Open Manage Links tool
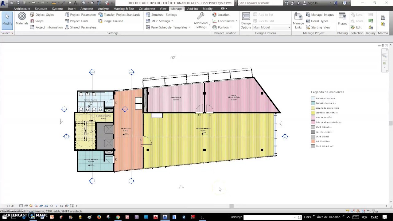The image size is (393, 221). 298,21
